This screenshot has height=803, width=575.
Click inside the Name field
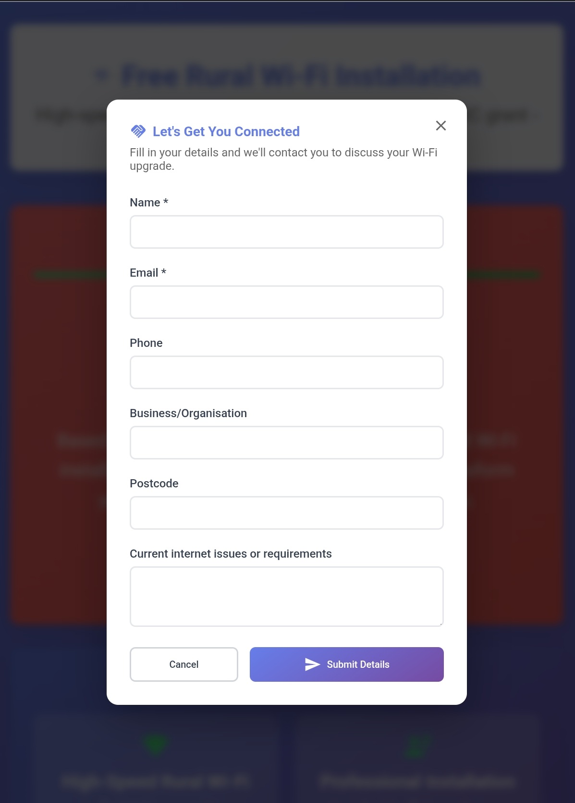point(286,231)
